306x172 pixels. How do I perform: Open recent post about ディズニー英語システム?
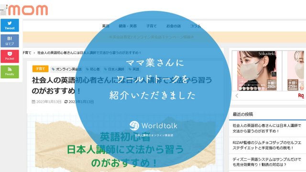coord(267,162)
